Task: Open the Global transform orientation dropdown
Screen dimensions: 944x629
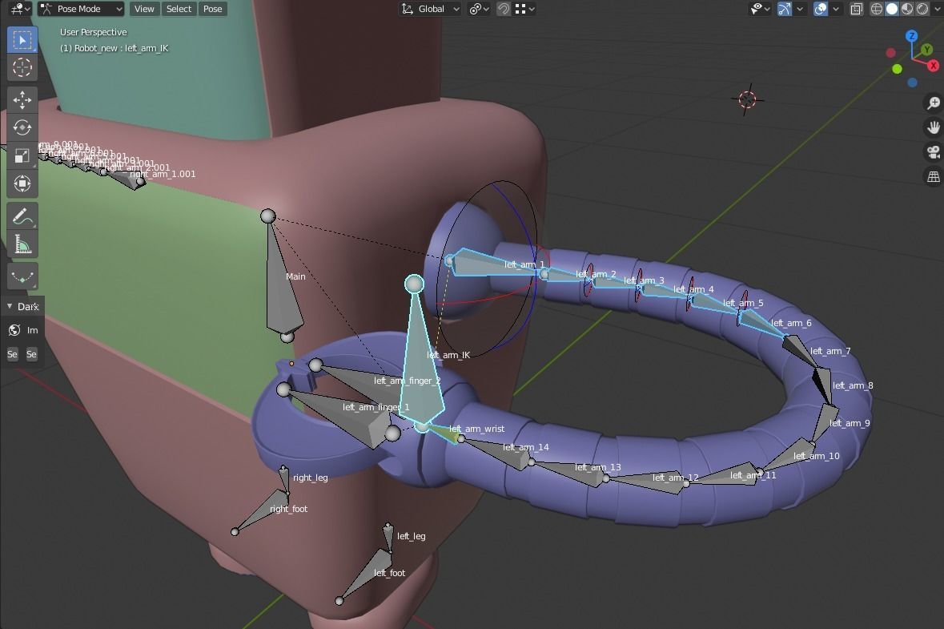Action: point(431,9)
